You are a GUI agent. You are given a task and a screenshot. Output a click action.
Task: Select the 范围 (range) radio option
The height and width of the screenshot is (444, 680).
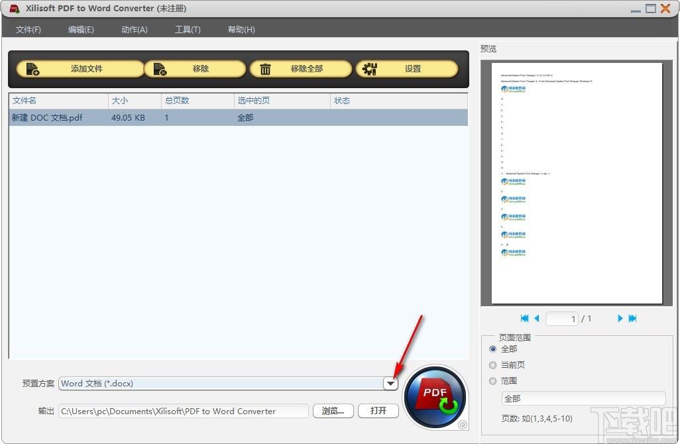pos(492,381)
